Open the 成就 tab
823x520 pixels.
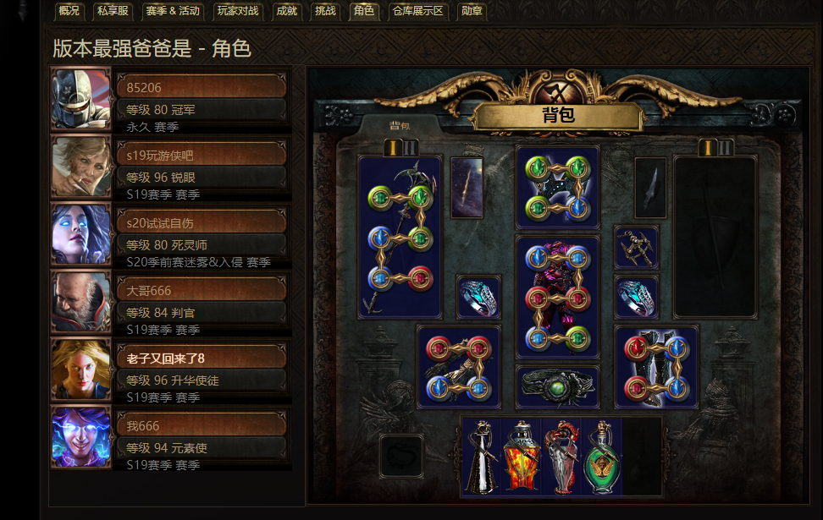[x=286, y=11]
